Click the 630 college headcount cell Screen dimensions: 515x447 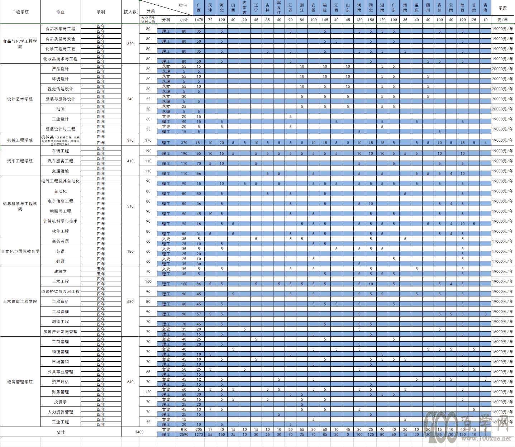(x=130, y=301)
